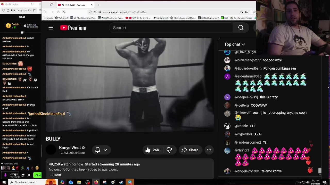Click the Share button under the video
Image resolution: width=330 pixels, height=185 pixels.
[190, 150]
